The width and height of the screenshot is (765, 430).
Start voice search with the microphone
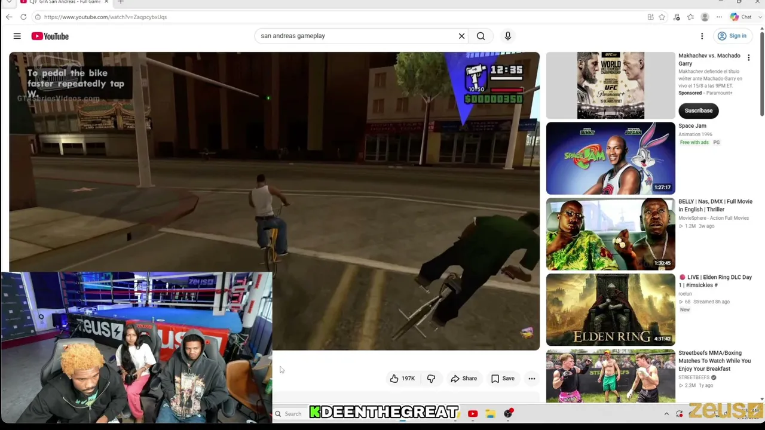(x=507, y=36)
